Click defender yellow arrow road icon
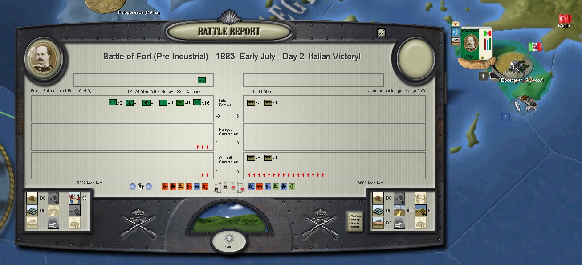The height and width of the screenshot is (265, 582). 399,210
